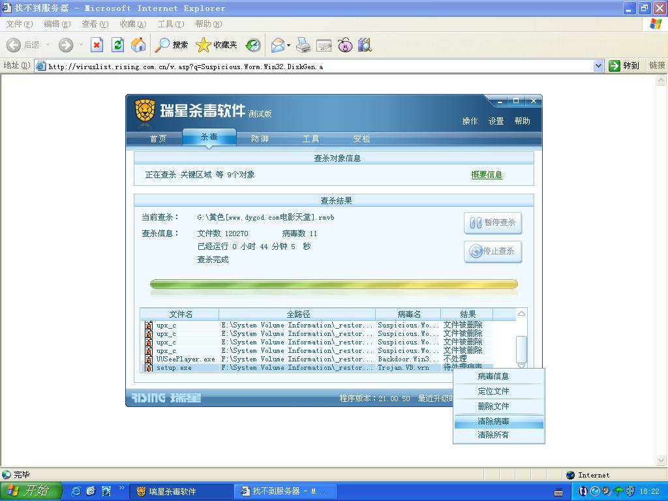
Task: Click the IE quick launch icon
Action: pyautogui.click(x=76, y=491)
